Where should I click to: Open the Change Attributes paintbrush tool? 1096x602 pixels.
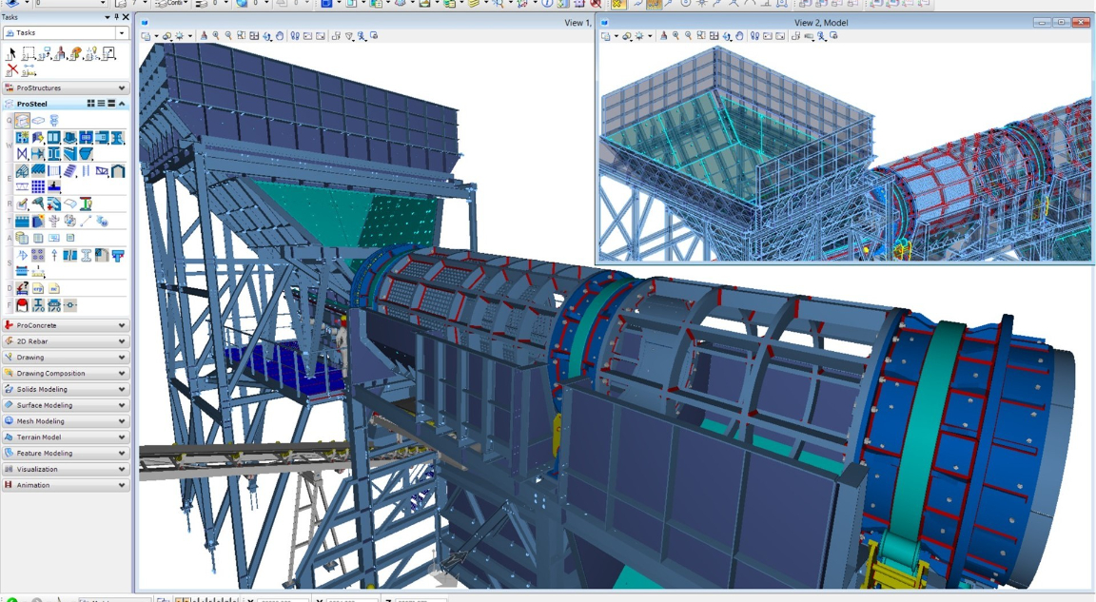coord(60,54)
